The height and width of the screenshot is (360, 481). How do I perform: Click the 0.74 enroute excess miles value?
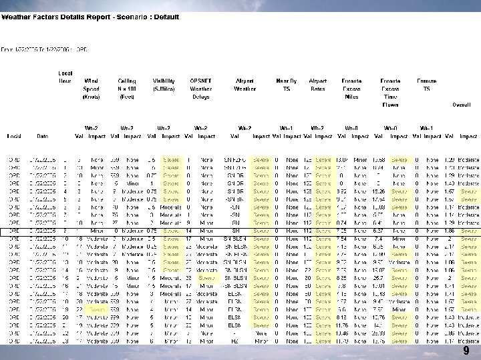click(x=341, y=223)
